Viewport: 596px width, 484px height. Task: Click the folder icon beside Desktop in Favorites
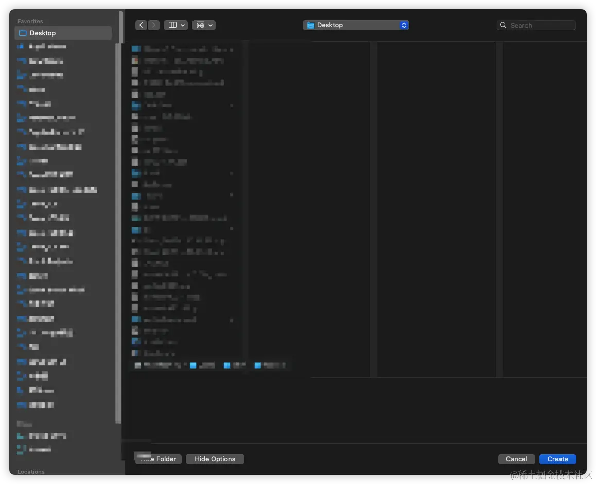tap(23, 32)
